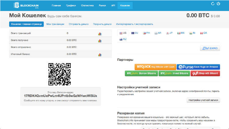Click Всего получено row label

click(20, 40)
